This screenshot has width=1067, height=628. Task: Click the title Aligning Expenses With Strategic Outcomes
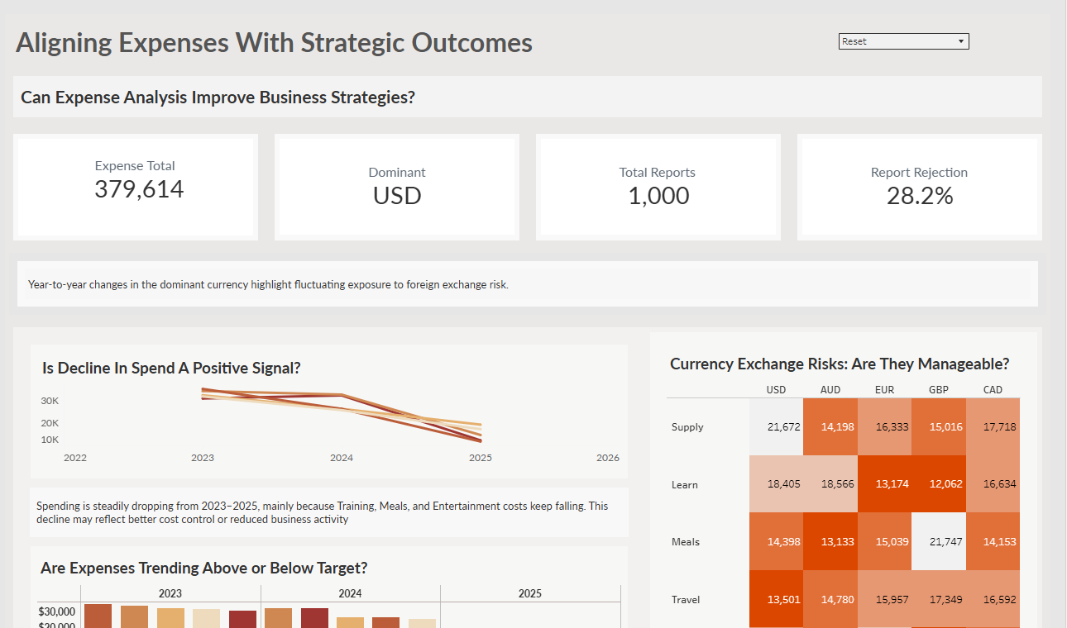tap(273, 42)
